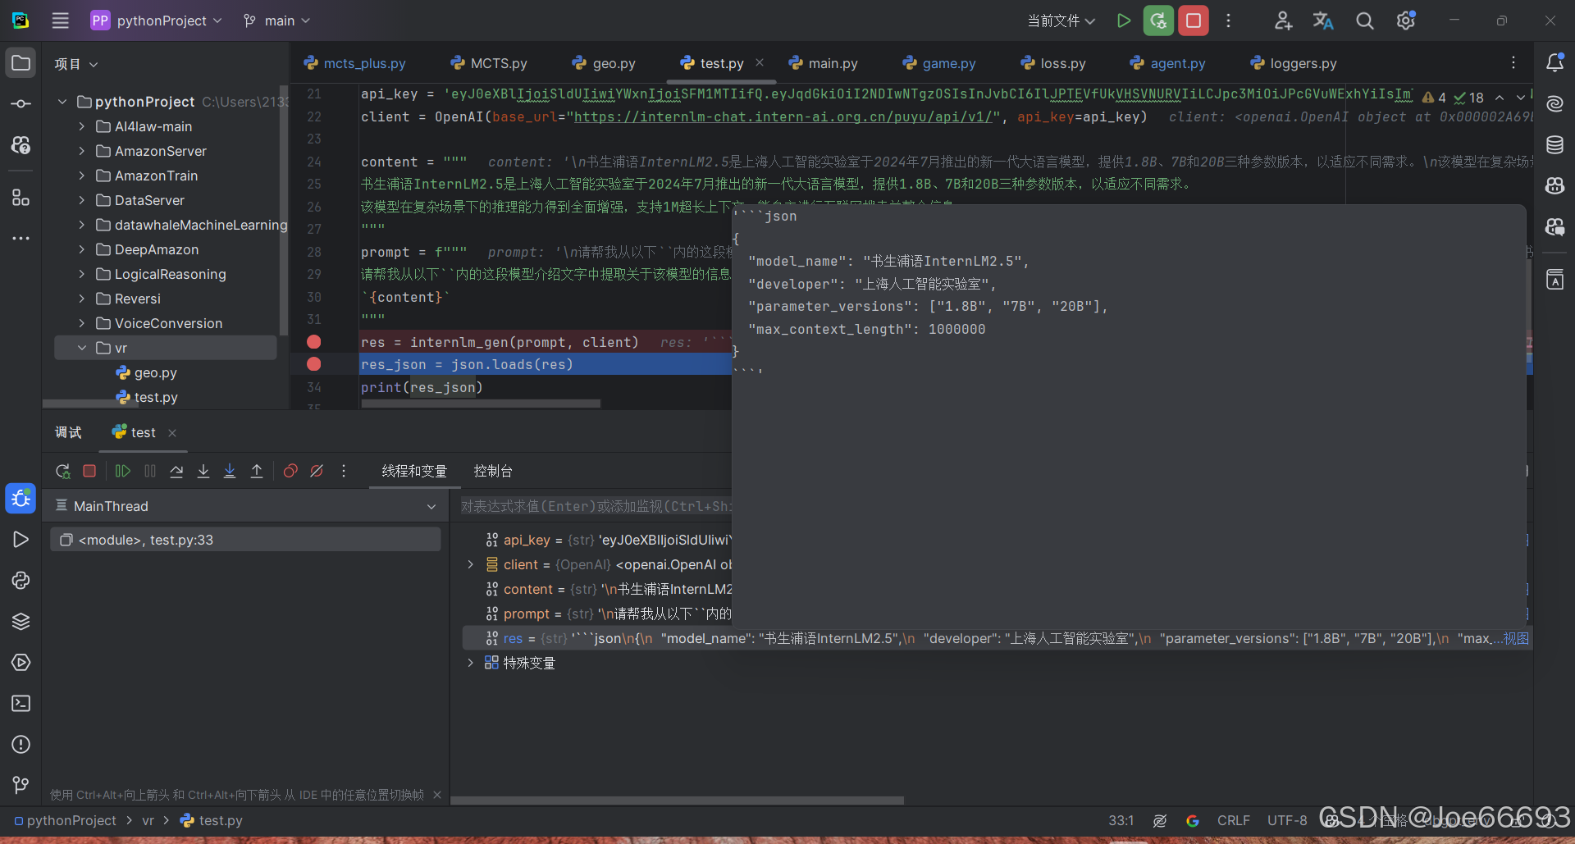Screen dimensions: 1575x844
Task: Toggle breakpoint on the json.loads line
Action: click(x=313, y=364)
